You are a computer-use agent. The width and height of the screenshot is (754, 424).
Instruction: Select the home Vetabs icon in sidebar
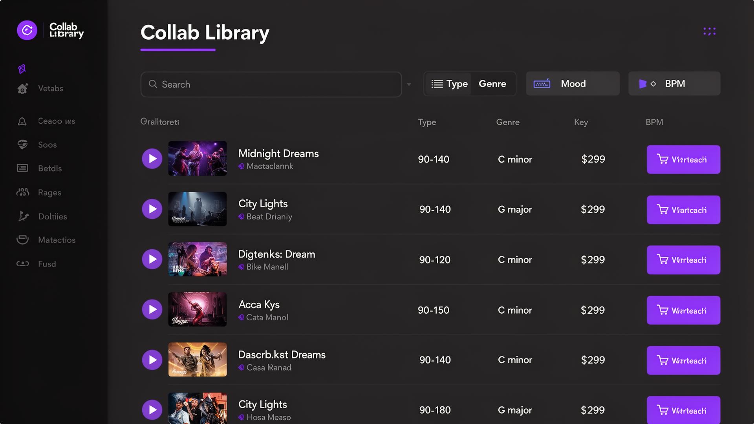click(22, 88)
